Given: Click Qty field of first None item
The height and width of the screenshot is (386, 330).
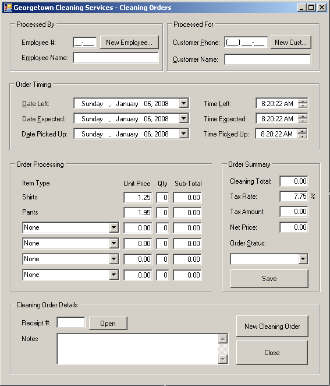Looking at the screenshot, I should [x=162, y=228].
